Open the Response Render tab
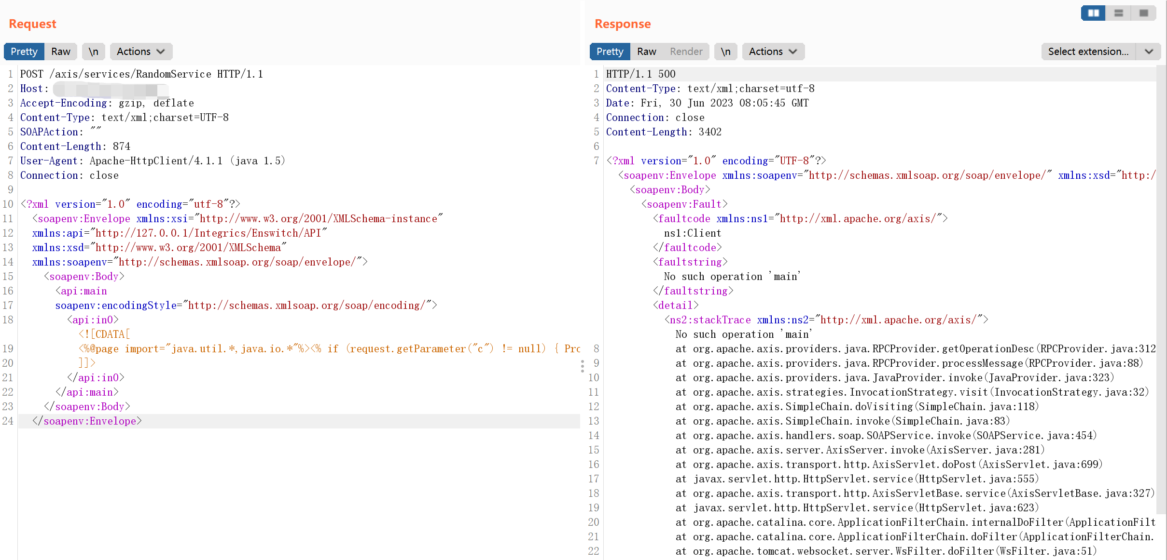The width and height of the screenshot is (1167, 560). click(686, 52)
